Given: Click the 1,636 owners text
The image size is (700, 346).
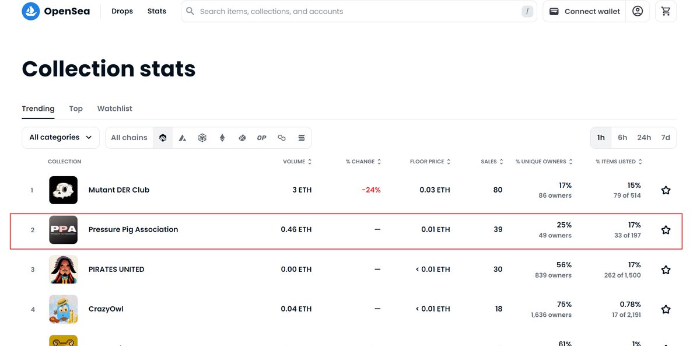Looking at the screenshot, I should pyautogui.click(x=551, y=315).
